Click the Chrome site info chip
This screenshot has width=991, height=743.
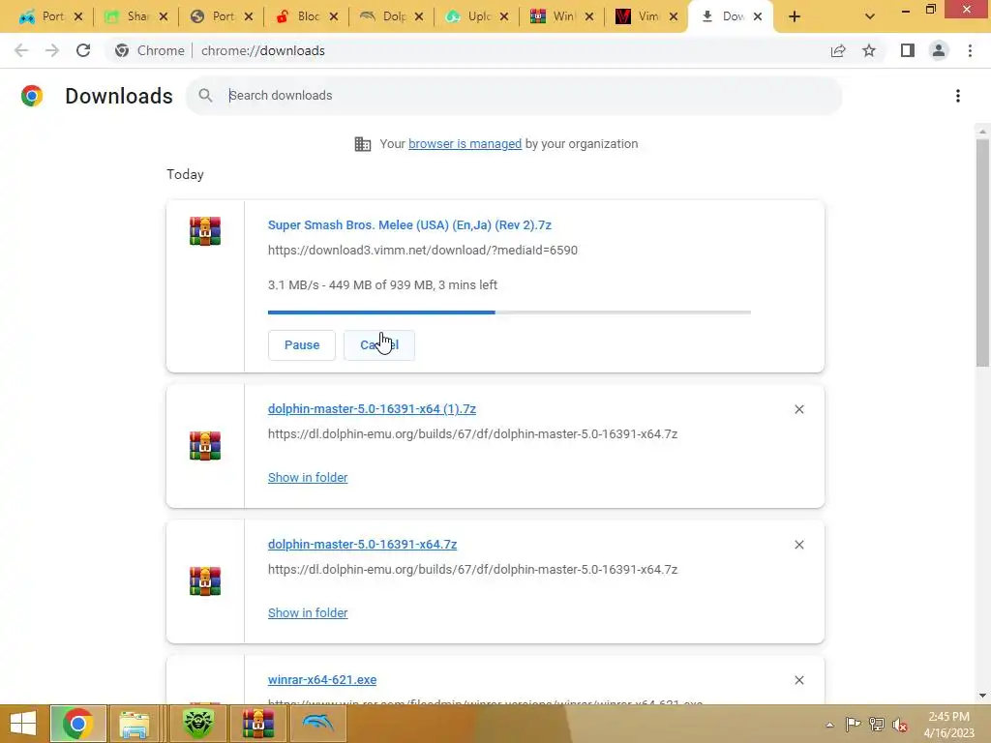(150, 50)
